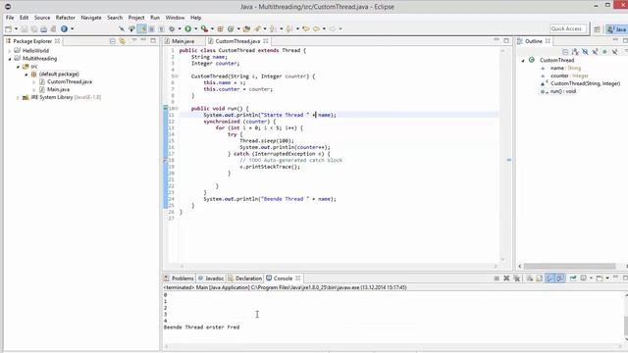Click the Quick Access search field
Viewport: 628px width, 353px height.
click(x=568, y=28)
